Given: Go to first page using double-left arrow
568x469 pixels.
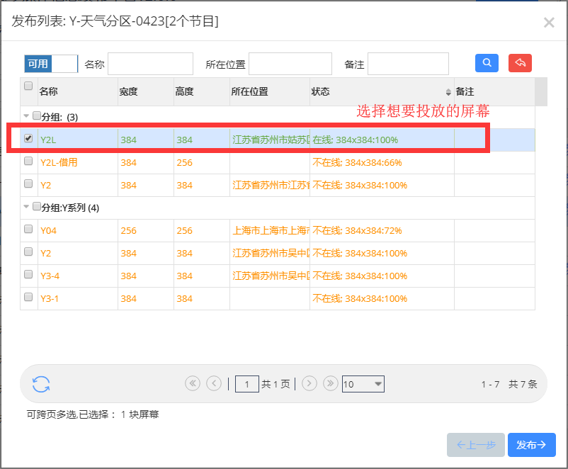Looking at the screenshot, I should tap(192, 383).
